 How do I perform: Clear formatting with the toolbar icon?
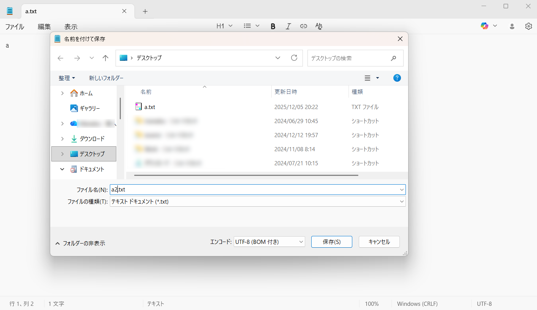[319, 26]
